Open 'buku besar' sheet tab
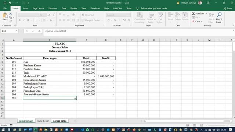The height and width of the screenshot is (132, 235). [x=43, y=121]
